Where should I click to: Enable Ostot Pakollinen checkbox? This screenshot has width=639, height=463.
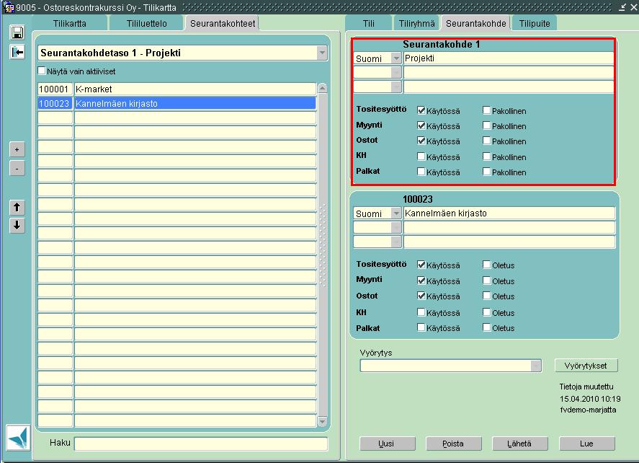tap(486, 141)
